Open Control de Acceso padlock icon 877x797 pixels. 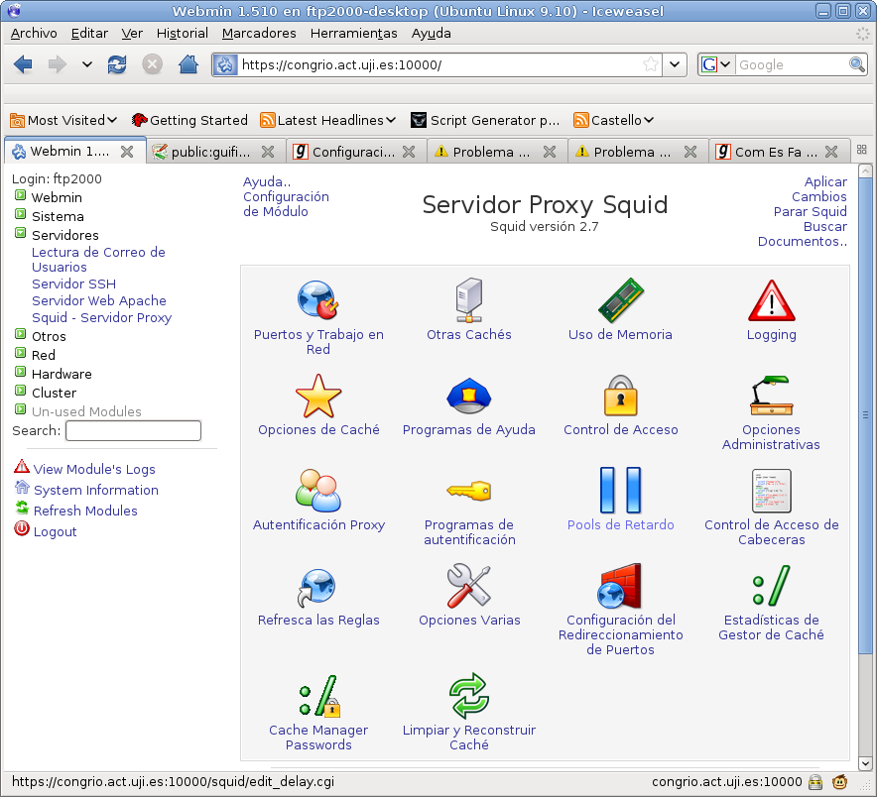click(x=620, y=397)
